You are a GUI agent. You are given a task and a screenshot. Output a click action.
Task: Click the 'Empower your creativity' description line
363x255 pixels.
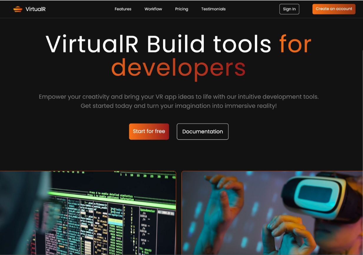178,97
